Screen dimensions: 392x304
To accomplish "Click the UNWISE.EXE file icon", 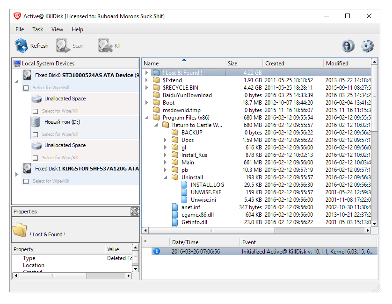I will [x=184, y=192].
